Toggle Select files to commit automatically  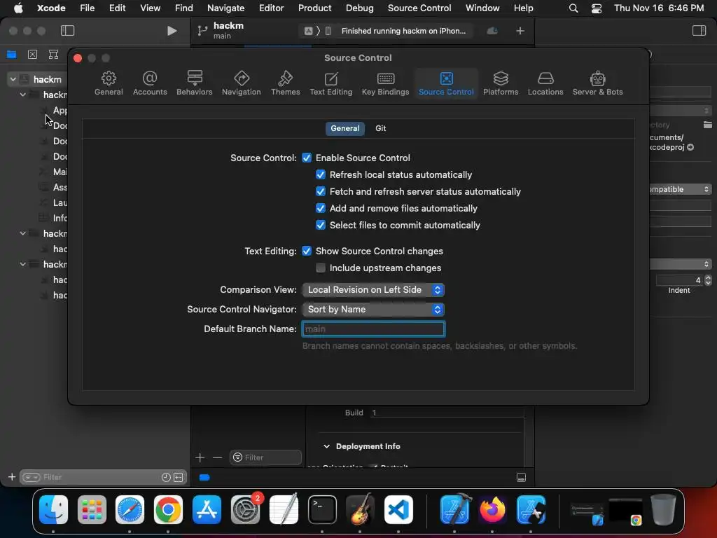[x=321, y=225]
